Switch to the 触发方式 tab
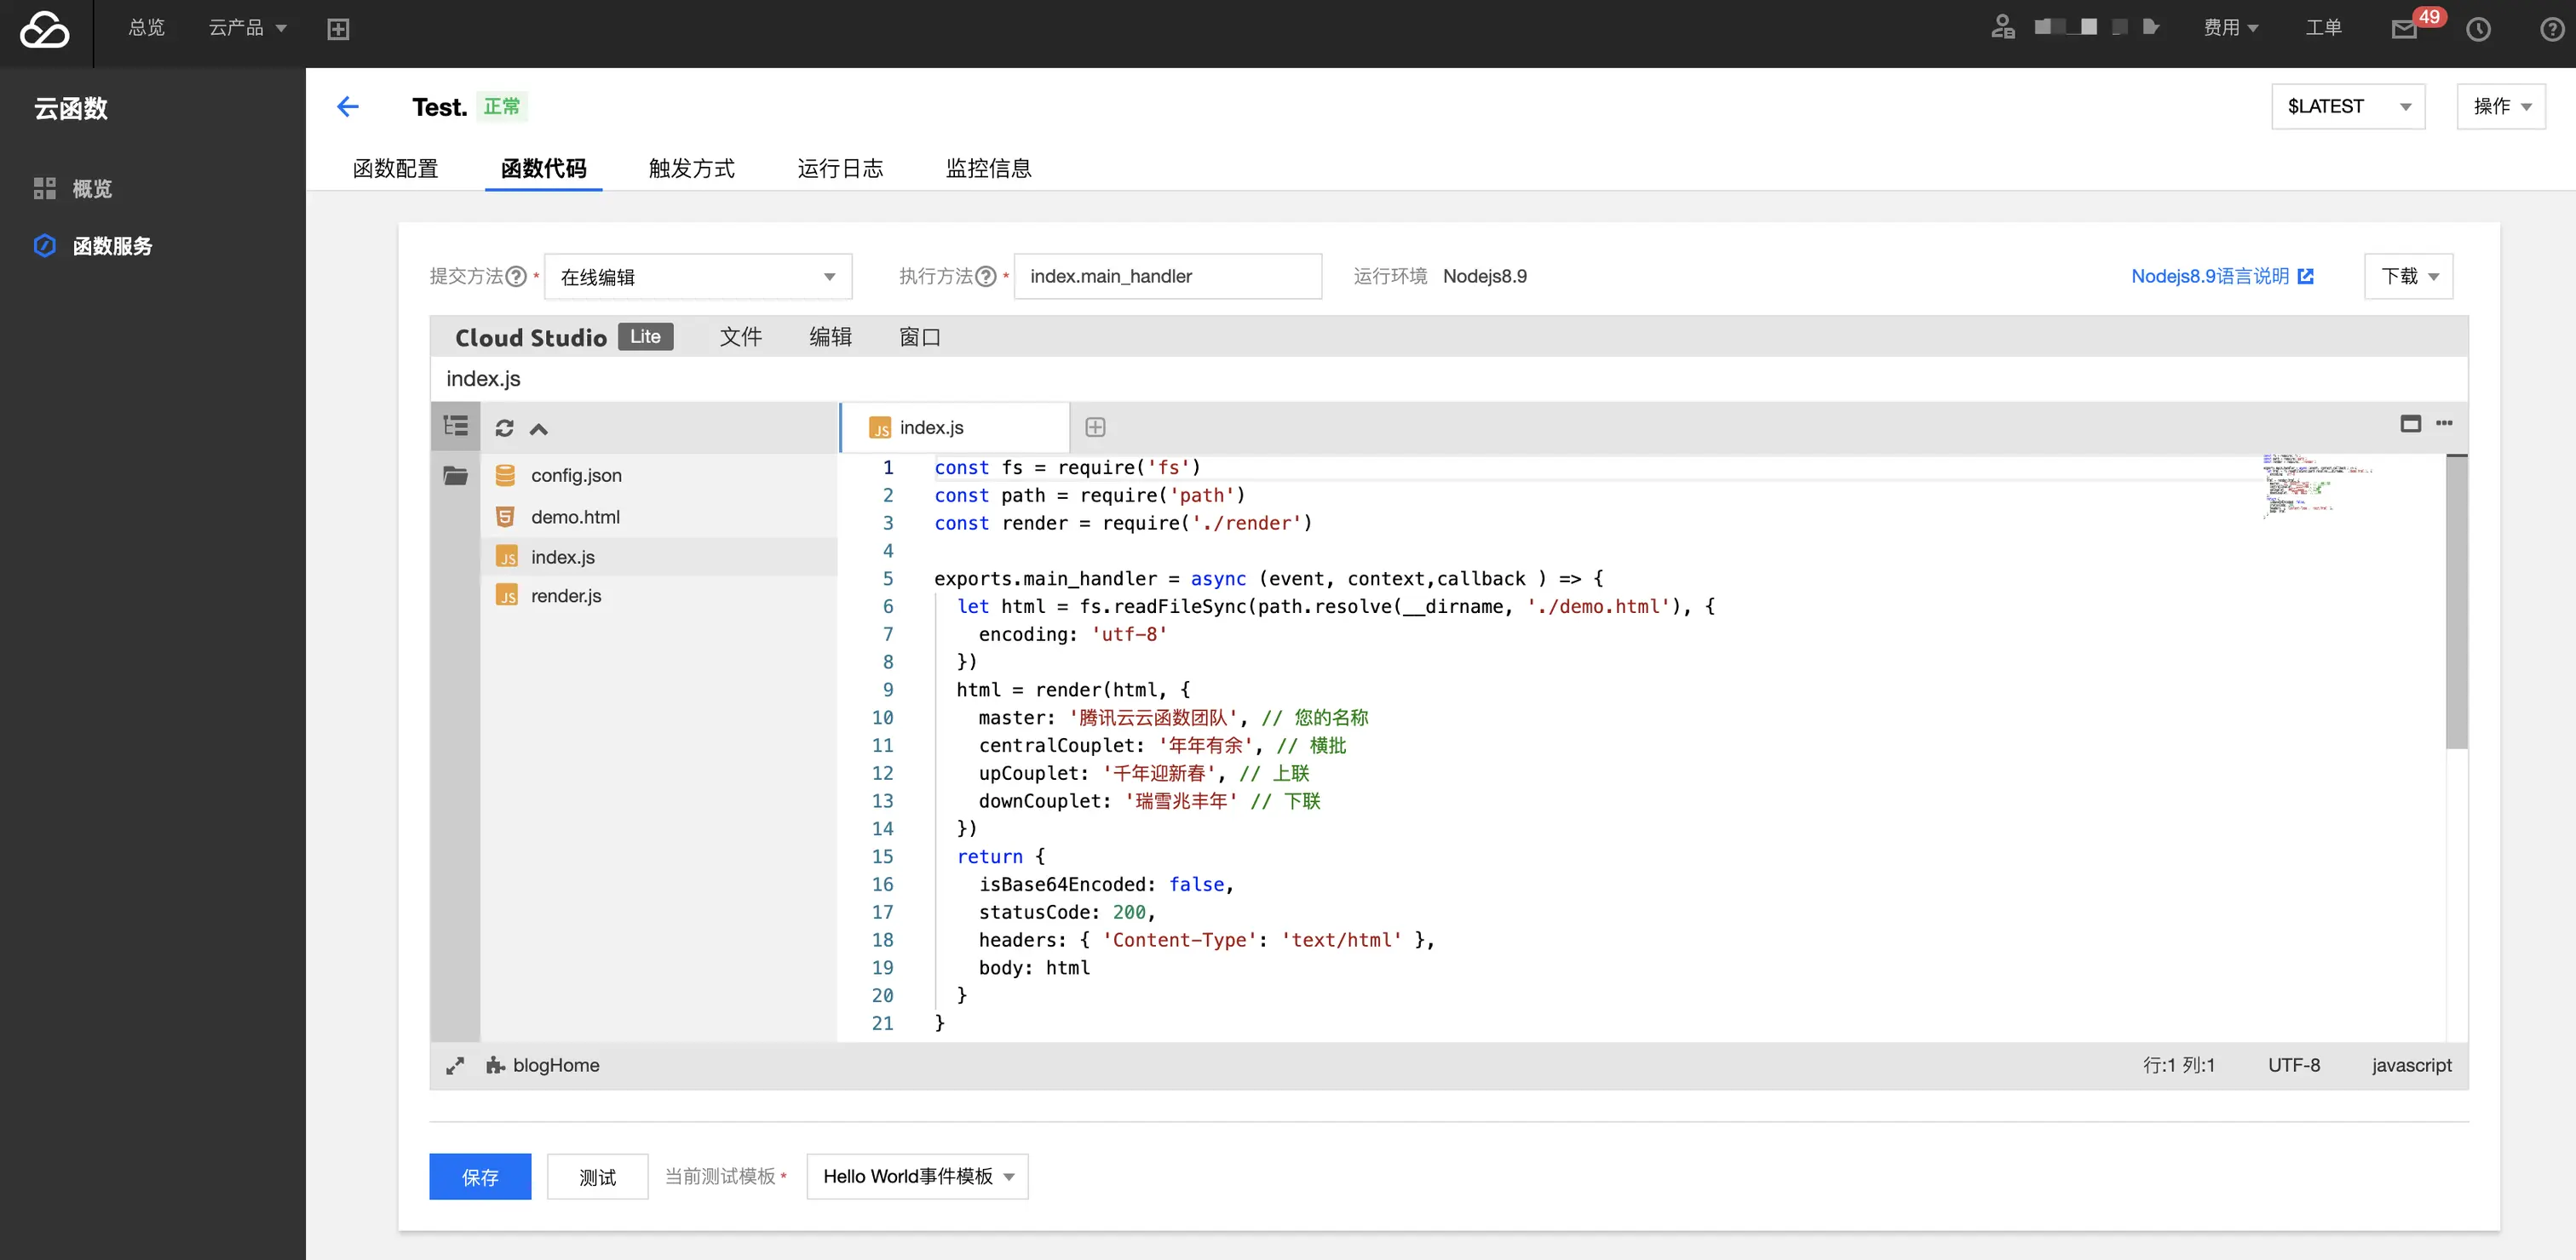This screenshot has height=1260, width=2576. 690,168
